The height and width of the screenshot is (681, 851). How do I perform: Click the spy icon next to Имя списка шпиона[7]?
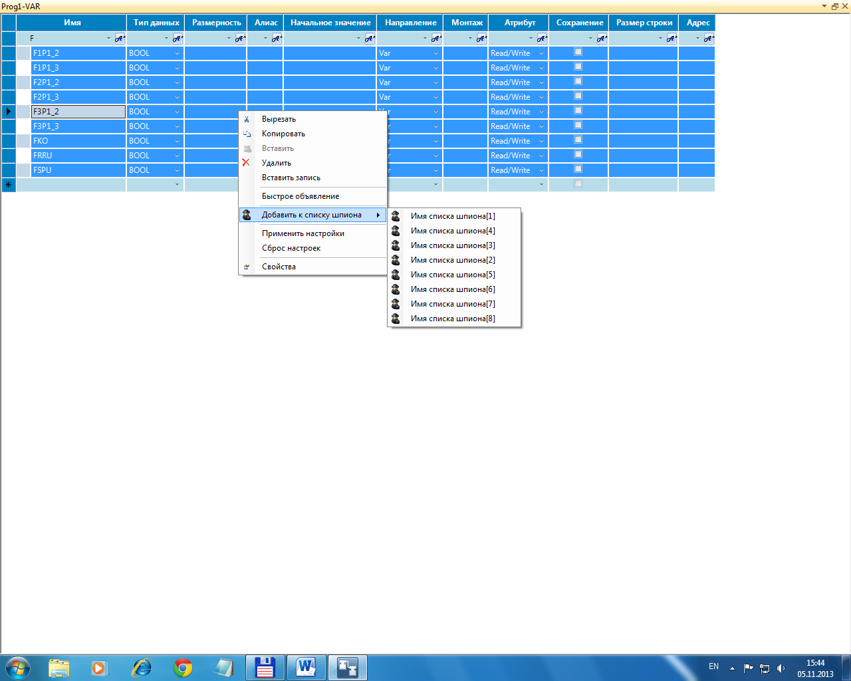(396, 303)
